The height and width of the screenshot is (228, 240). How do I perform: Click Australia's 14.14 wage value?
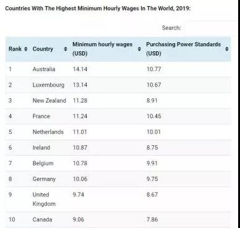pos(80,69)
